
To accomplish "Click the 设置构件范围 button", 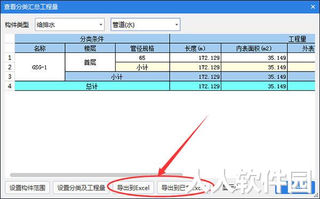I will coord(27,188).
